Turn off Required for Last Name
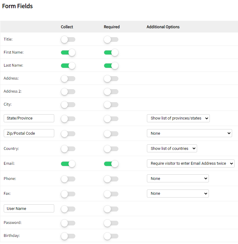This screenshot has height=244, width=238. [111, 66]
